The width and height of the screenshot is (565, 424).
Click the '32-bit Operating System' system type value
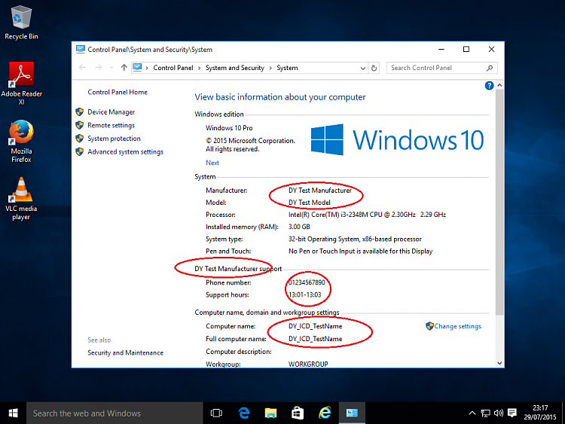pyautogui.click(x=355, y=239)
